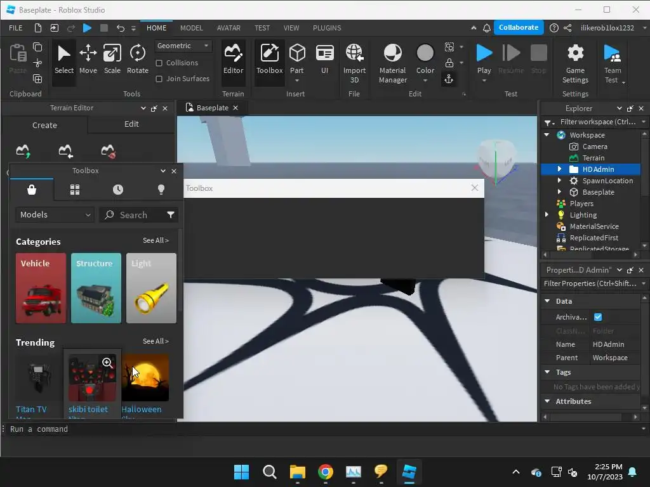Click the Toolbox search filter funnel icon
Screen dimensions: 650x487
[170, 214]
